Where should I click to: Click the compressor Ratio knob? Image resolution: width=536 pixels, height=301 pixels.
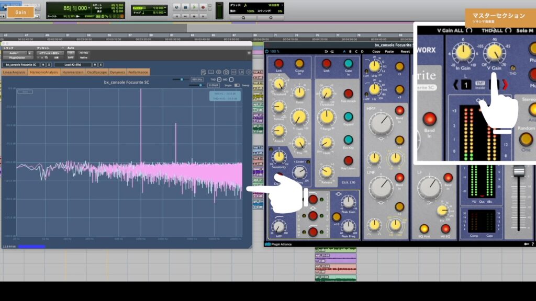299,92
